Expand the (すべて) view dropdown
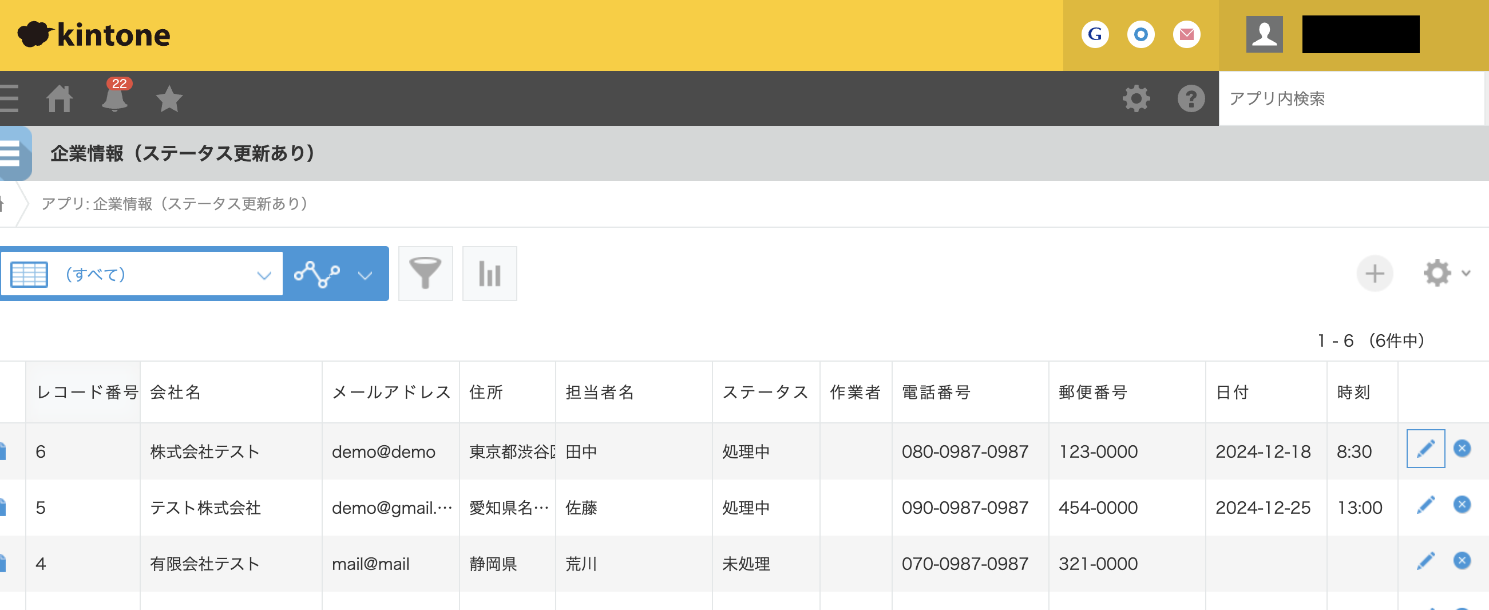The height and width of the screenshot is (610, 1489). (x=141, y=274)
